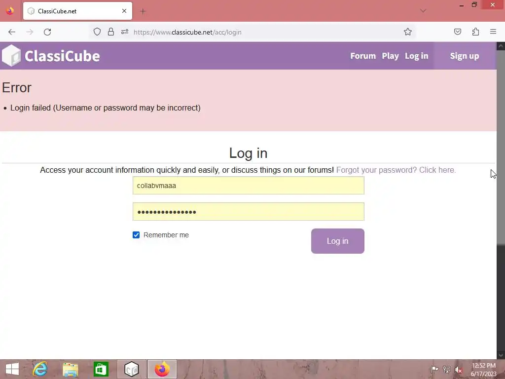Focus the username field with collabvmaaa
Viewport: 505px width, 379px height.
[249, 186]
